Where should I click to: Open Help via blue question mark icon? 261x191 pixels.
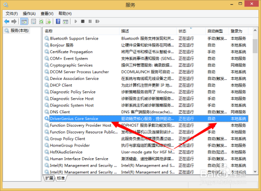58,21
